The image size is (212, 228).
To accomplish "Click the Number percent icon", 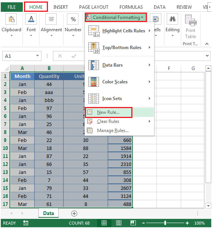I will (73, 19).
